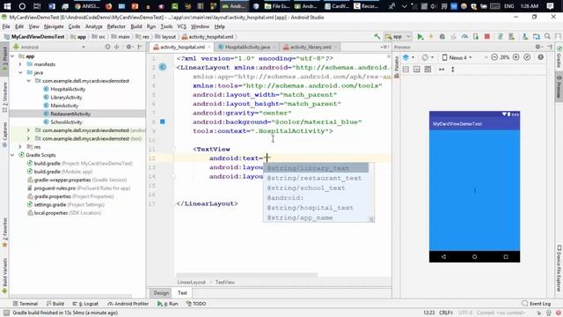
Task: Click the Preview panel settings gear
Action: pos(538,47)
